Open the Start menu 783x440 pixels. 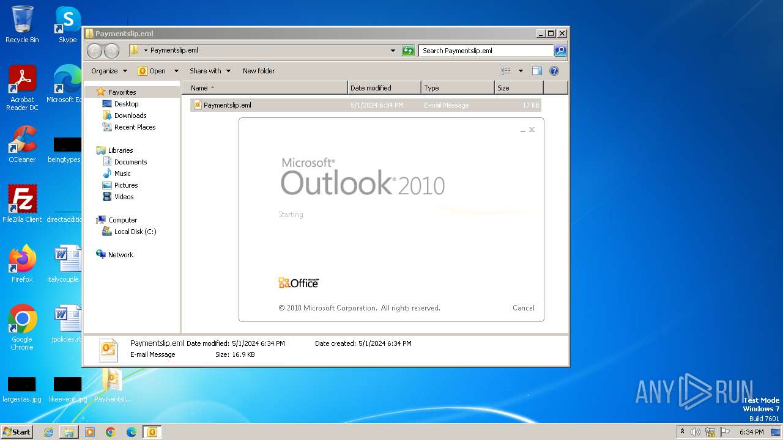coord(17,432)
